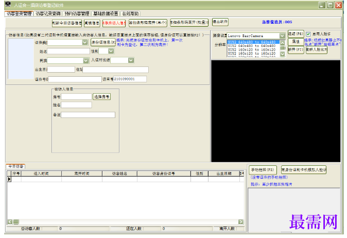
Task: Click the 身份证信息 (F2) read button
Action: [x=103, y=42]
